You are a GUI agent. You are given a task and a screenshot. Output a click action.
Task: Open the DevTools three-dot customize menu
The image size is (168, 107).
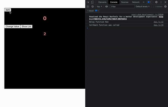coord(161,2)
